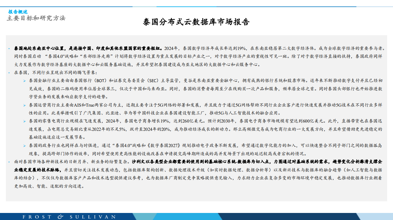
Task: Click the bold 沙利文 text in last paragraph
Action: coord(138,161)
